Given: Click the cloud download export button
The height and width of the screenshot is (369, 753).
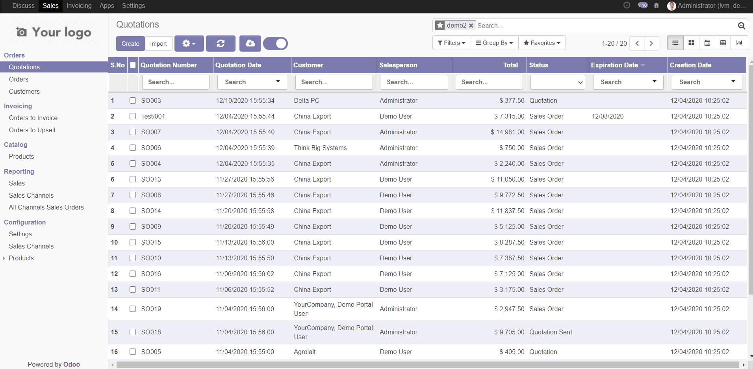Looking at the screenshot, I should [250, 43].
